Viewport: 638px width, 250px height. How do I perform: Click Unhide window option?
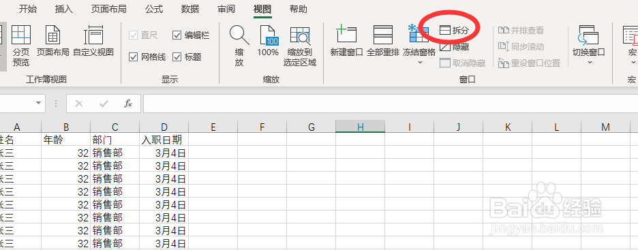click(463, 63)
